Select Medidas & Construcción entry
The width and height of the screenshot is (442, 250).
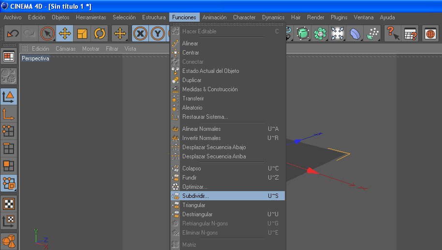pyautogui.click(x=228, y=89)
